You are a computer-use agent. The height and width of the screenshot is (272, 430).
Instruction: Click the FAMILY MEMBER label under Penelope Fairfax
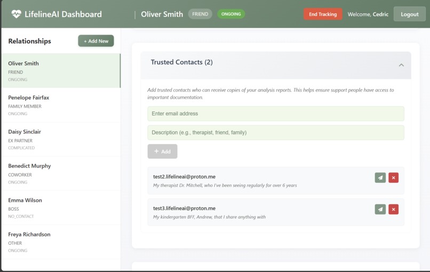coord(25,106)
